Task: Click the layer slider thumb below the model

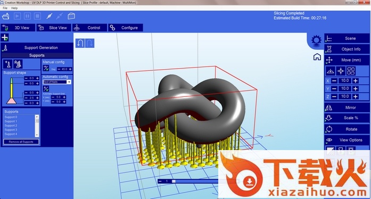Action: pyautogui.click(x=174, y=181)
